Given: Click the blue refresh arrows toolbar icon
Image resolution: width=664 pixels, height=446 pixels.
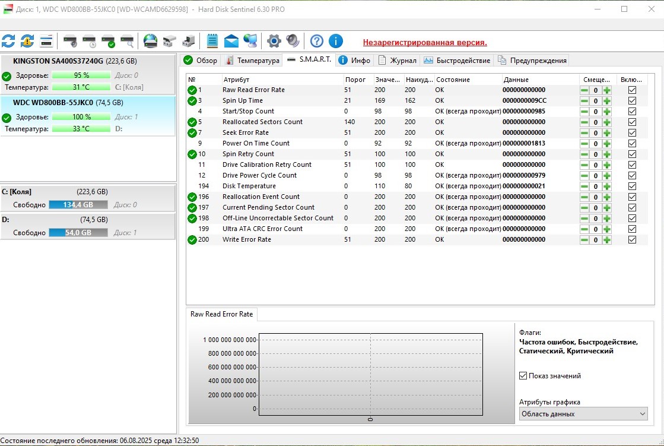Looking at the screenshot, I should (x=8, y=41).
